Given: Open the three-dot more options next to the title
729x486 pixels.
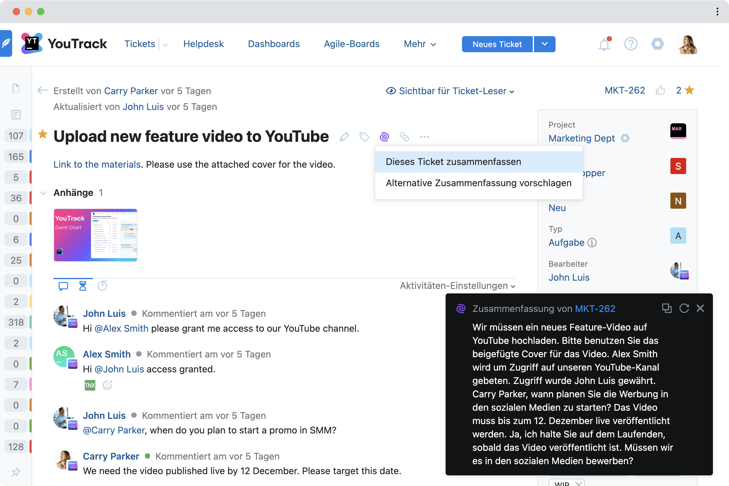Looking at the screenshot, I should coord(424,137).
